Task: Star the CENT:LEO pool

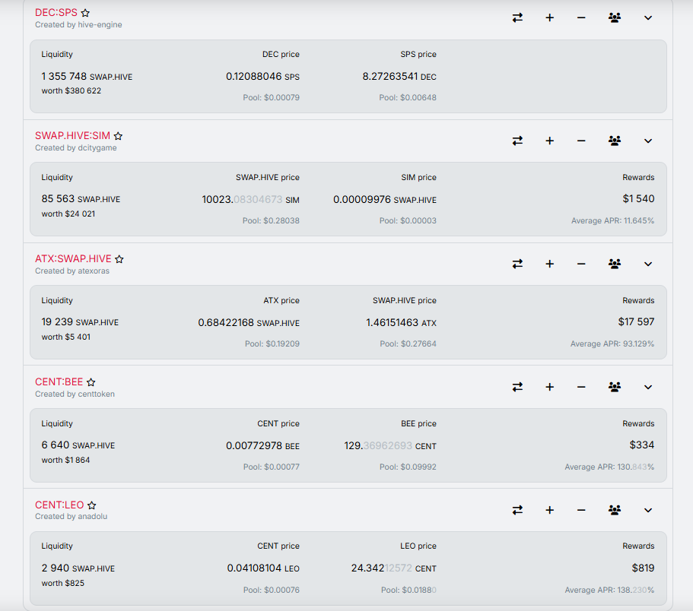Action: pos(91,505)
